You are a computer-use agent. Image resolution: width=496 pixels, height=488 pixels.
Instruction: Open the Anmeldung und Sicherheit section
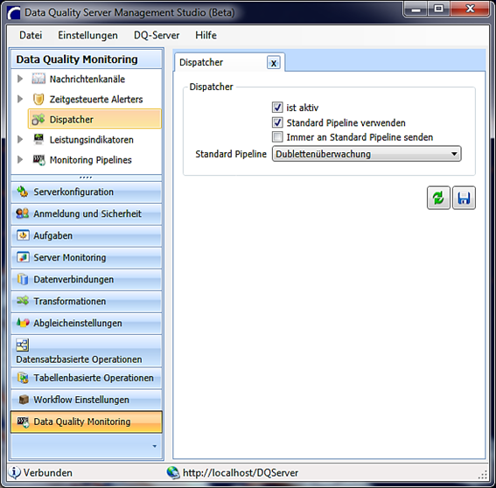tap(87, 213)
